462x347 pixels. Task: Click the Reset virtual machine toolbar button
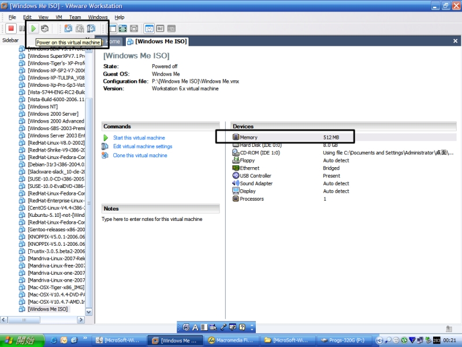(x=45, y=28)
